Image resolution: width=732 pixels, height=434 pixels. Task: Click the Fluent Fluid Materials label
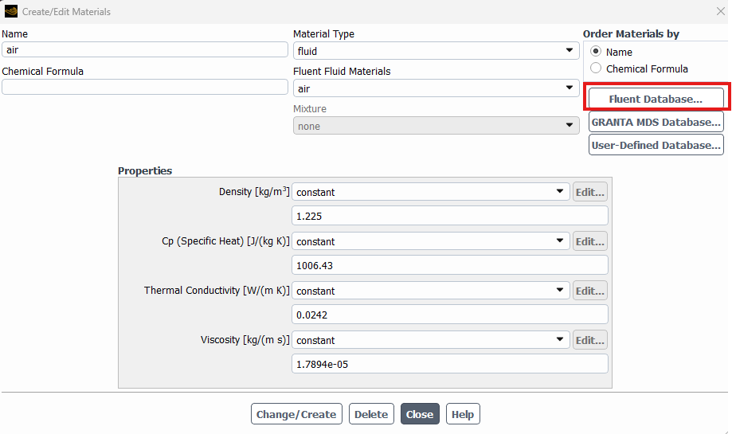pos(342,71)
